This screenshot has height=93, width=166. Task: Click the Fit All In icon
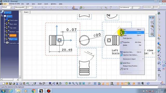[x=66, y=83]
